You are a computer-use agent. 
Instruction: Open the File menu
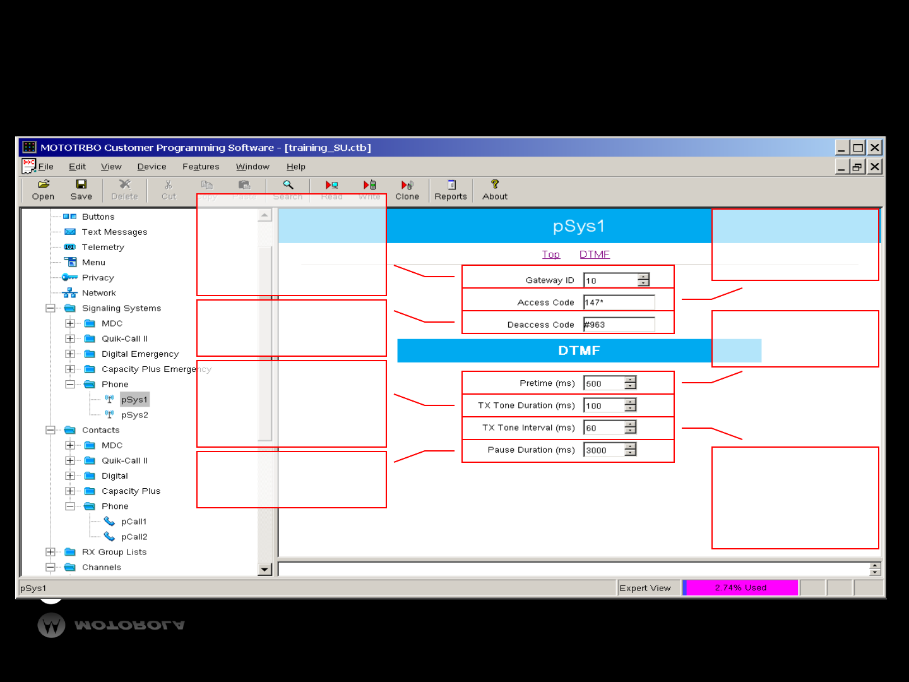point(46,167)
